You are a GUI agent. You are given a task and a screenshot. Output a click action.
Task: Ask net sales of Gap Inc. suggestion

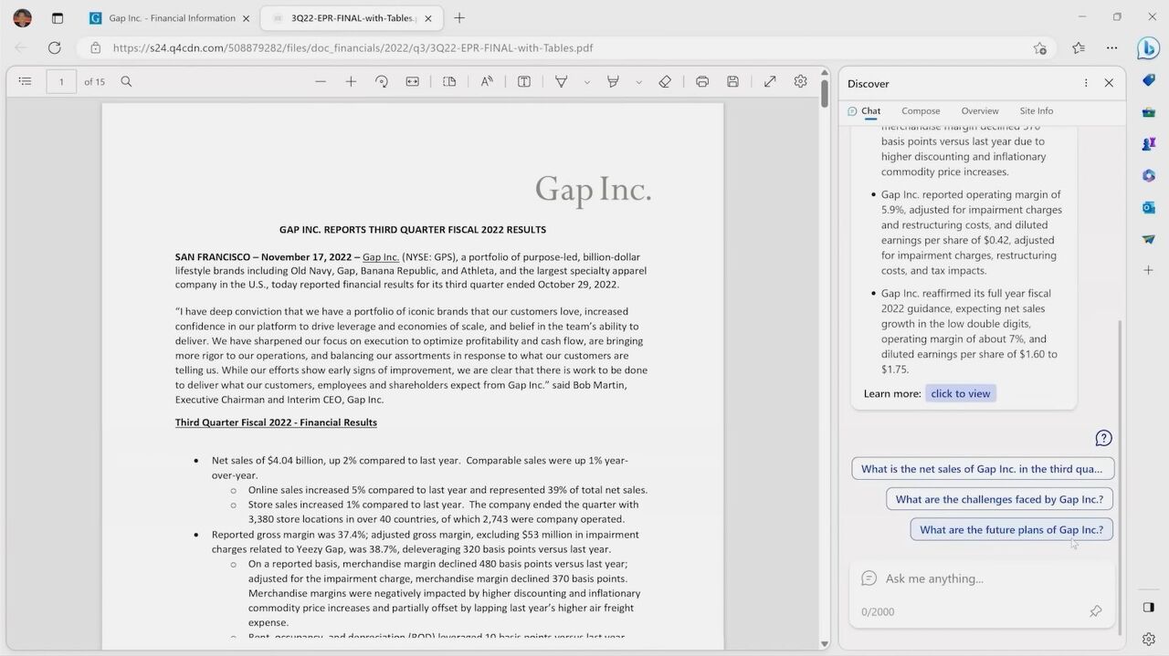[x=983, y=469]
